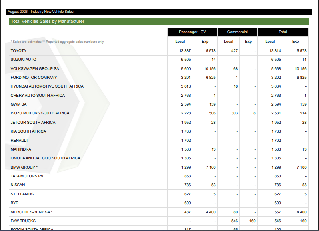The height and width of the screenshot is (231, 319).
Task: Select Isuzu passenger local value 2 228
Action: (x=186, y=113)
